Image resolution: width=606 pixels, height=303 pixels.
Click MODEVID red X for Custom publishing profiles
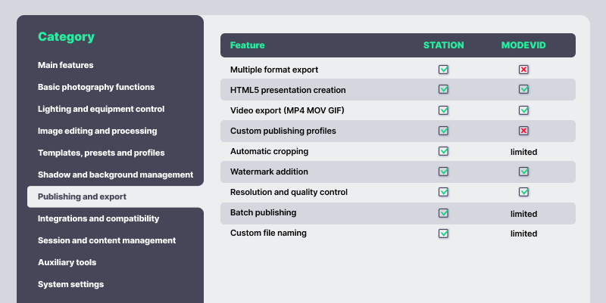[523, 131]
